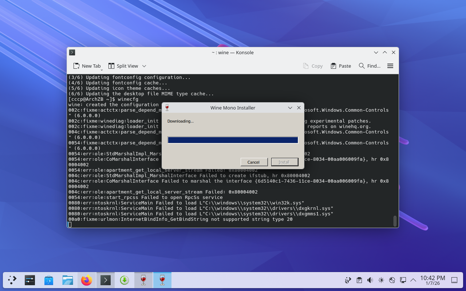Open the New Tab dropdown arrow
Viewport: 466px width, 291px height.
pyautogui.click(x=102, y=69)
